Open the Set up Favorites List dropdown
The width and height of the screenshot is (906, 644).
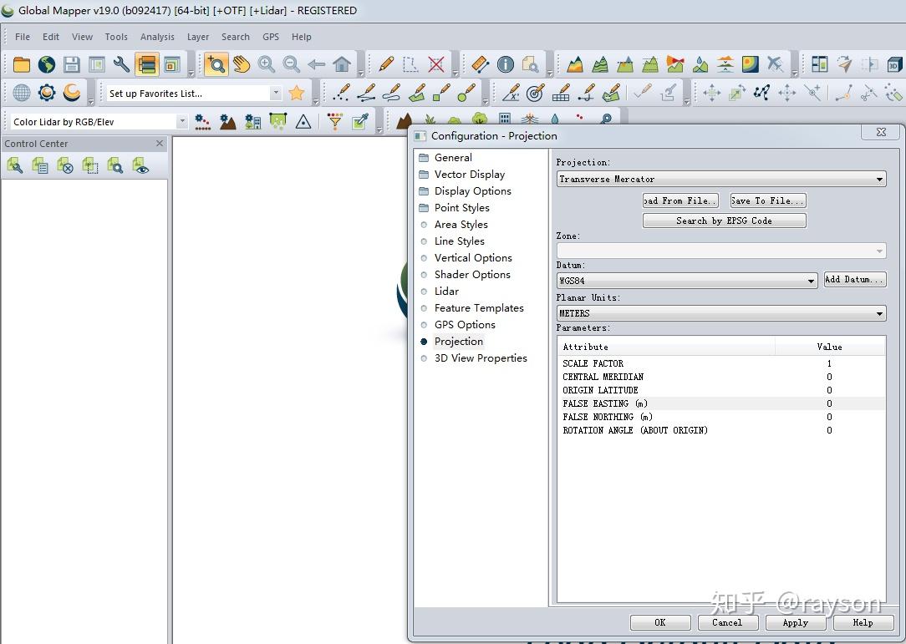click(276, 93)
